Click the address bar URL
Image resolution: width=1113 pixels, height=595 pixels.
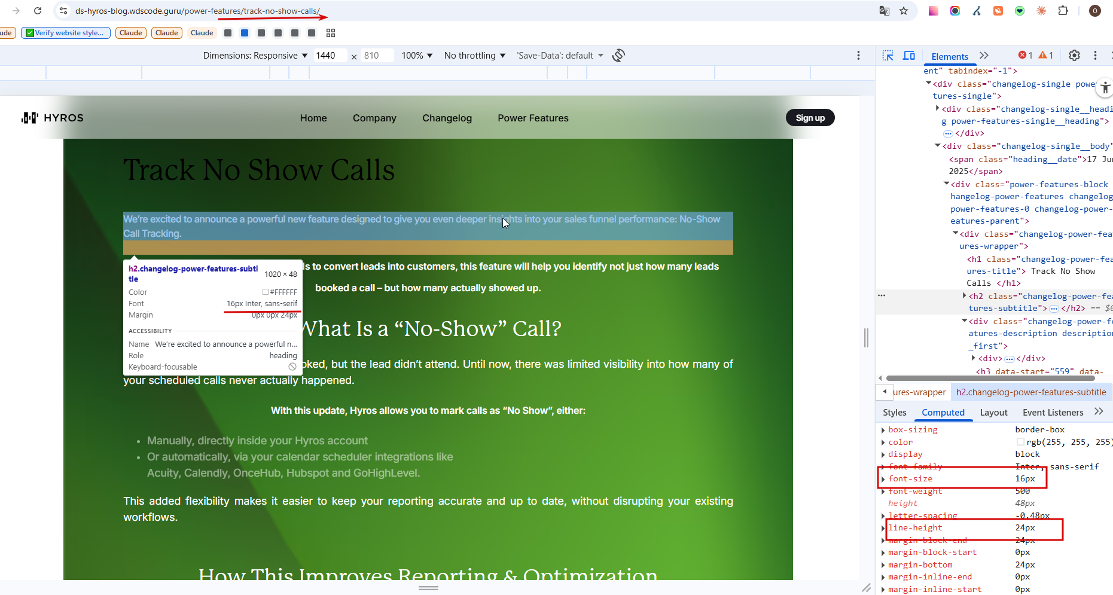pos(197,11)
